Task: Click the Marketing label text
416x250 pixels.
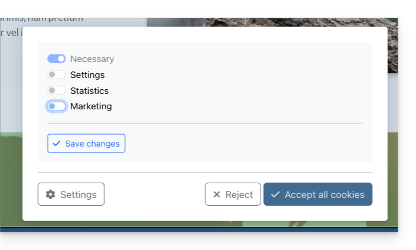Action: click(x=91, y=106)
